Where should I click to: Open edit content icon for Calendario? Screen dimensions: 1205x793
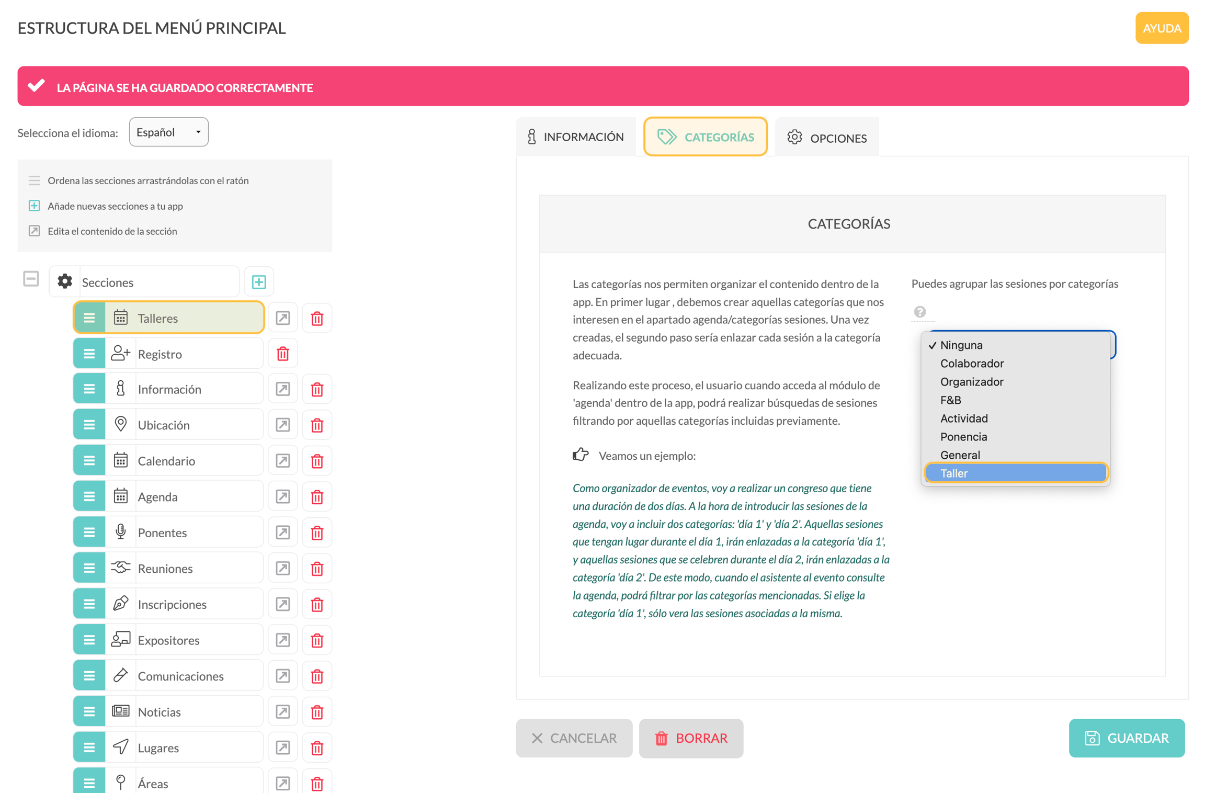point(283,461)
